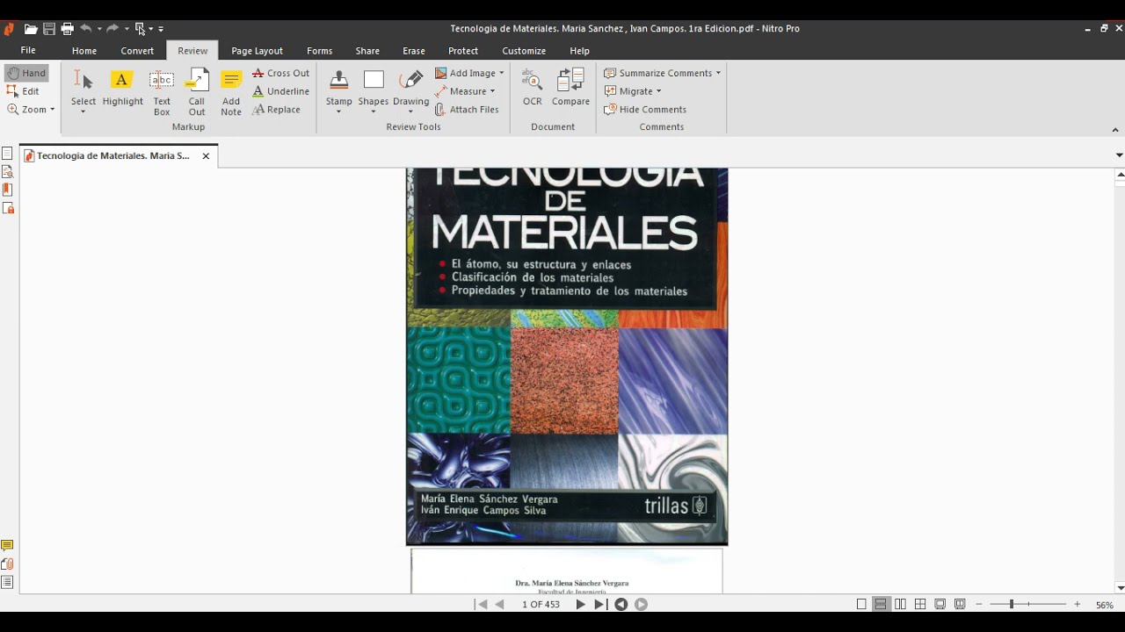Run OCR on the document
This screenshot has height=632, width=1125.
(x=532, y=88)
